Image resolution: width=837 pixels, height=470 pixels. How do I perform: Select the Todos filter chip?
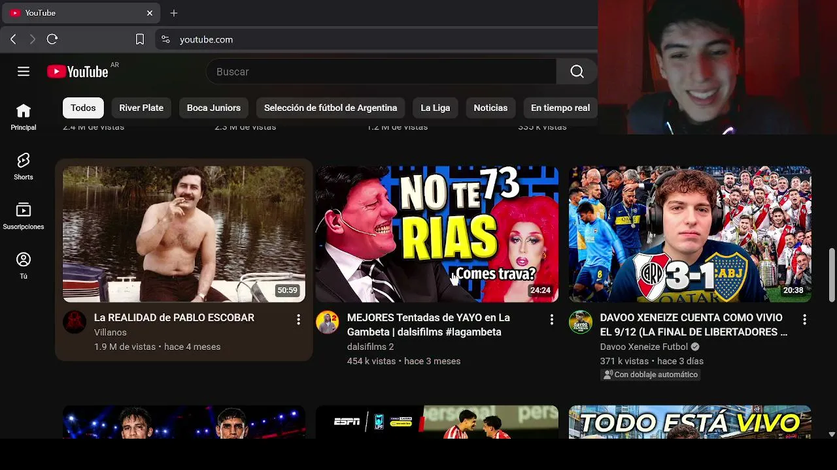pyautogui.click(x=83, y=108)
